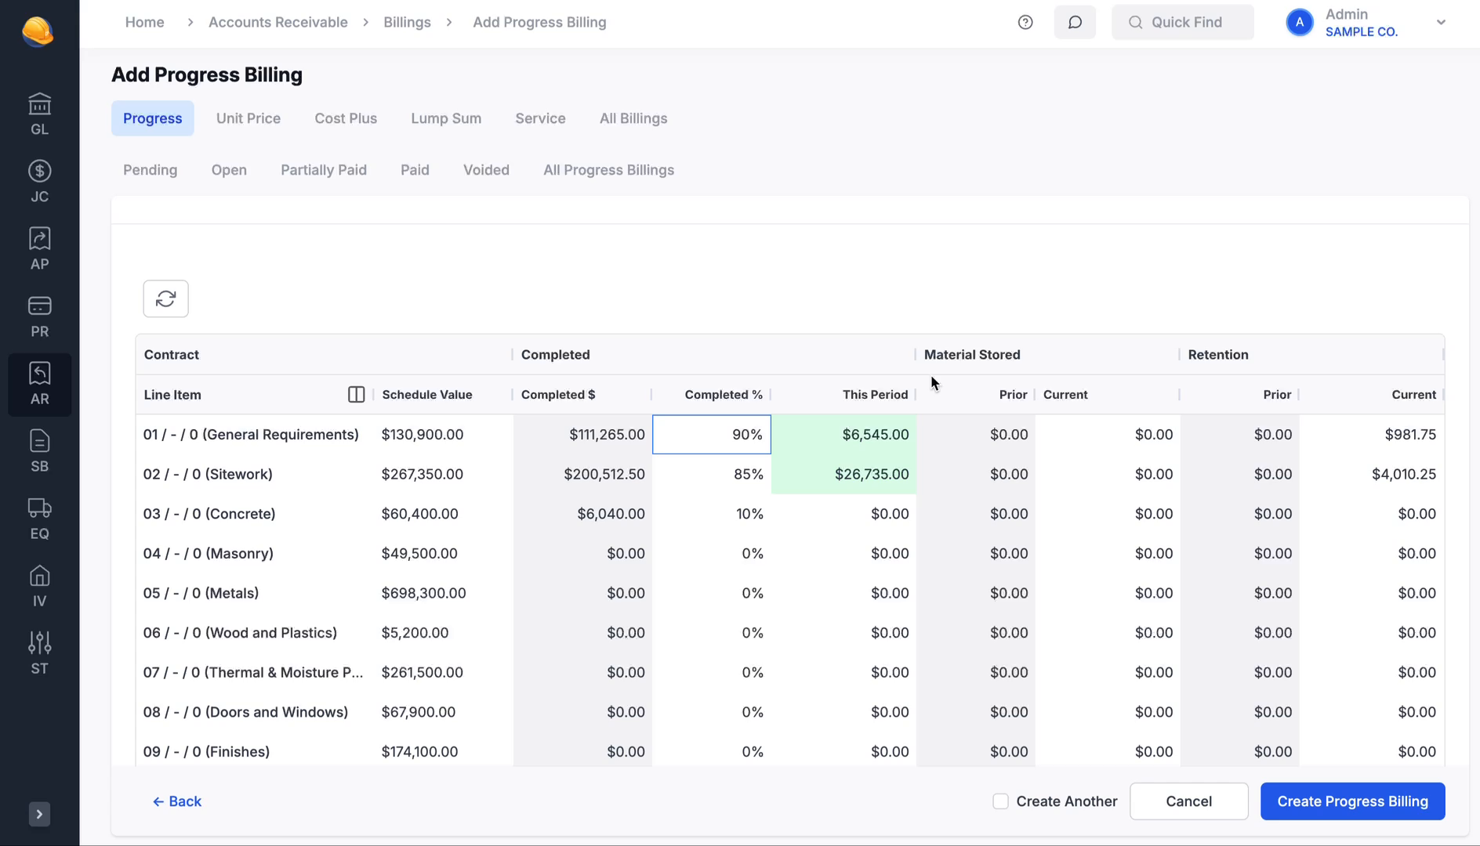Click the refresh icon above the billing table

[x=165, y=298]
